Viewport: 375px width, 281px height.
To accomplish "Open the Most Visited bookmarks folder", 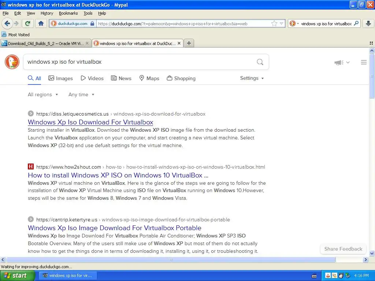I will [16, 35].
